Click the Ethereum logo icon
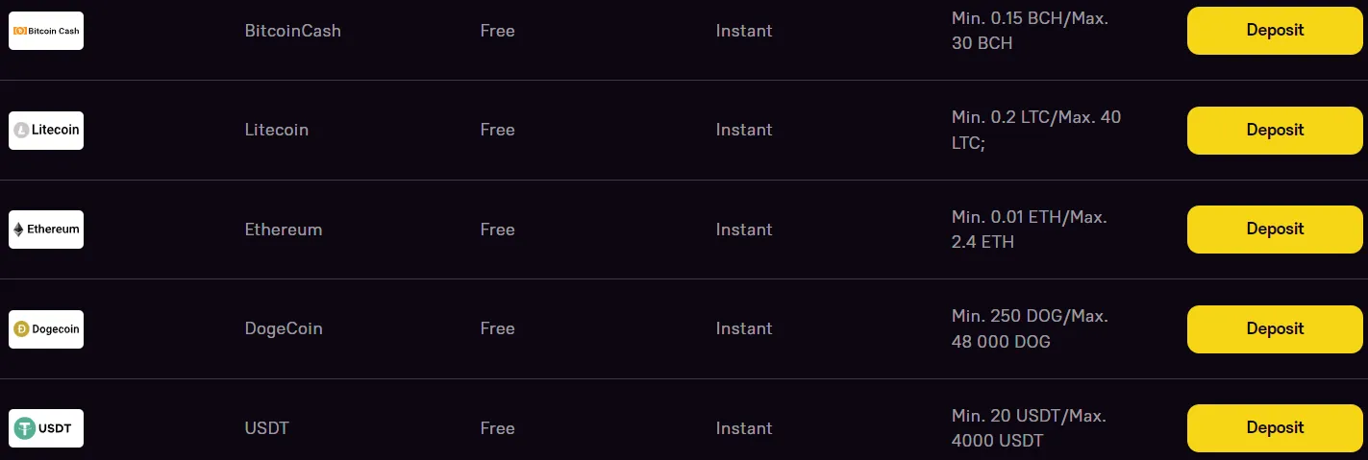 coord(46,230)
